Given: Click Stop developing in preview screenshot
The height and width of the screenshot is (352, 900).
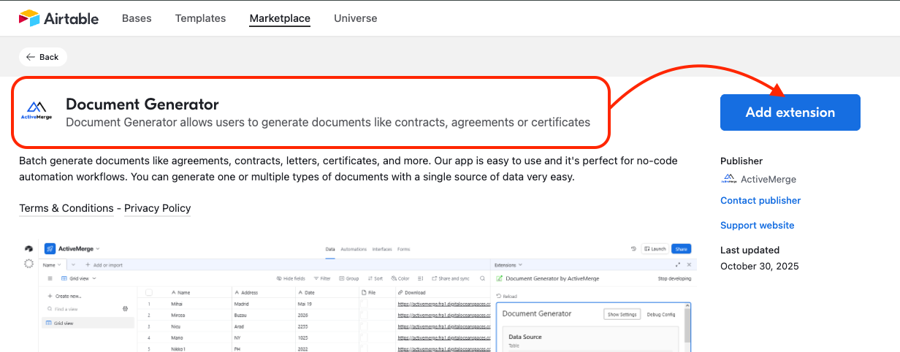Looking at the screenshot, I should click(674, 278).
